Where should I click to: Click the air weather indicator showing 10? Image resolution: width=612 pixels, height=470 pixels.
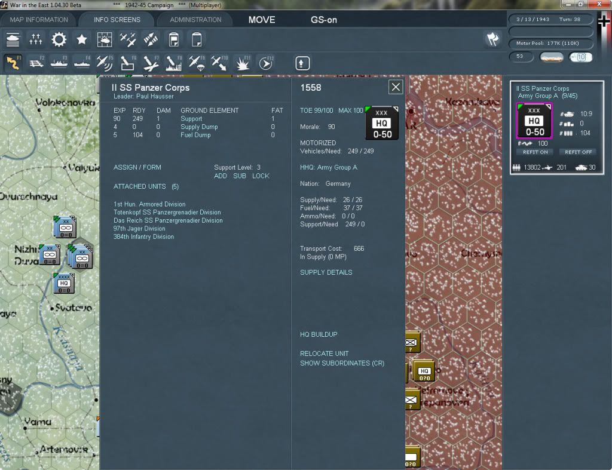click(x=580, y=57)
